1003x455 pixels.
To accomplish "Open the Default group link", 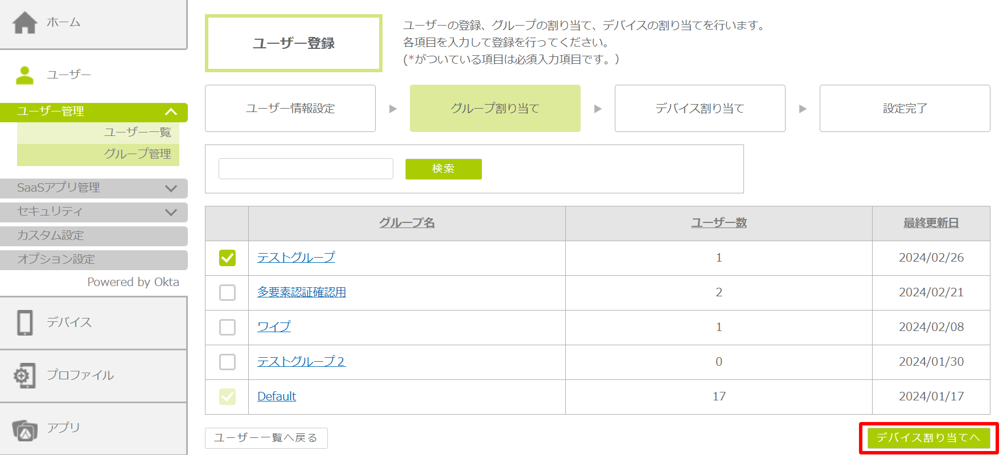I will coord(277,396).
